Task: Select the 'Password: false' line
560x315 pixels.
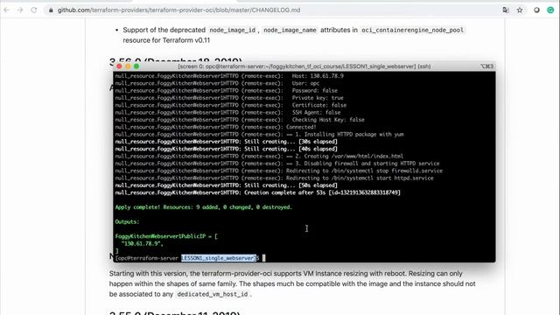Action: click(x=226, y=90)
